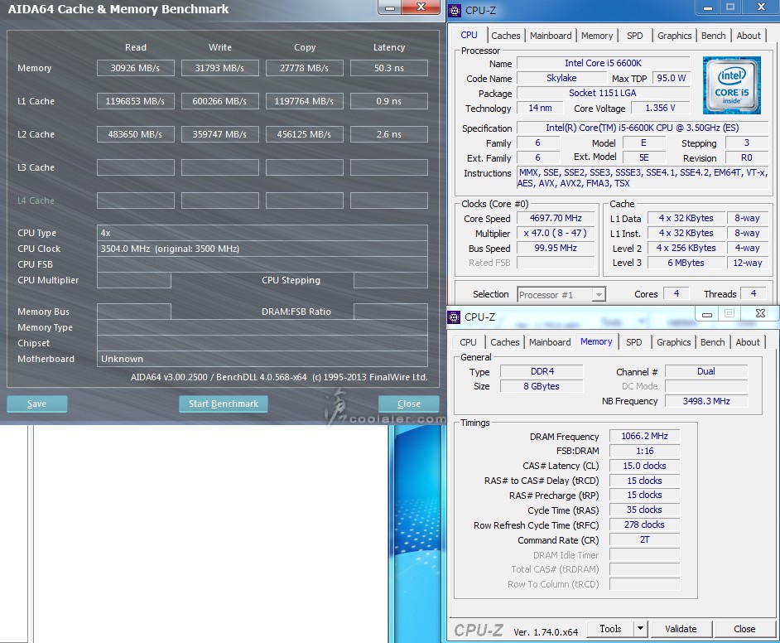780x643 pixels.
Task: Click L2 Cache Read value 483650 MB/s
Action: coord(135,134)
